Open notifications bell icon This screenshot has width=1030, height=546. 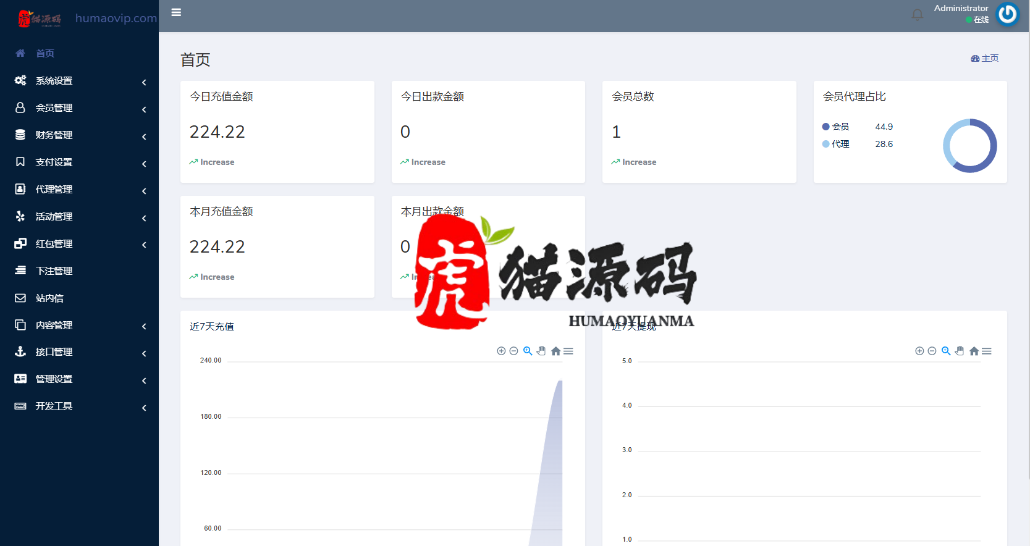[x=918, y=15]
